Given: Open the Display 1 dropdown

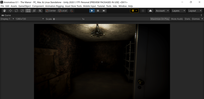Looking at the screenshot, I should click(x=7, y=19).
